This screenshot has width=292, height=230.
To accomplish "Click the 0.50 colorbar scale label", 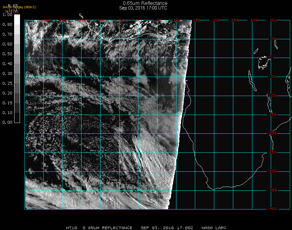I will point(7,54).
